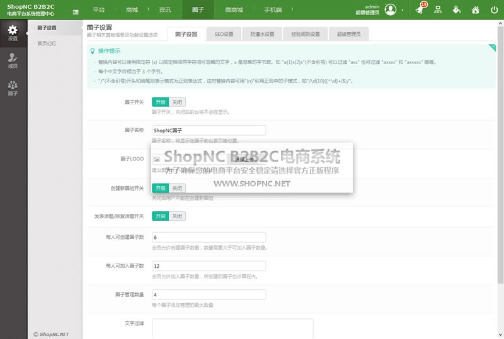Image resolution: width=504 pixels, height=339 pixels.
Task: Select 首页幻灯 in the left submenu
Action: coord(47,43)
